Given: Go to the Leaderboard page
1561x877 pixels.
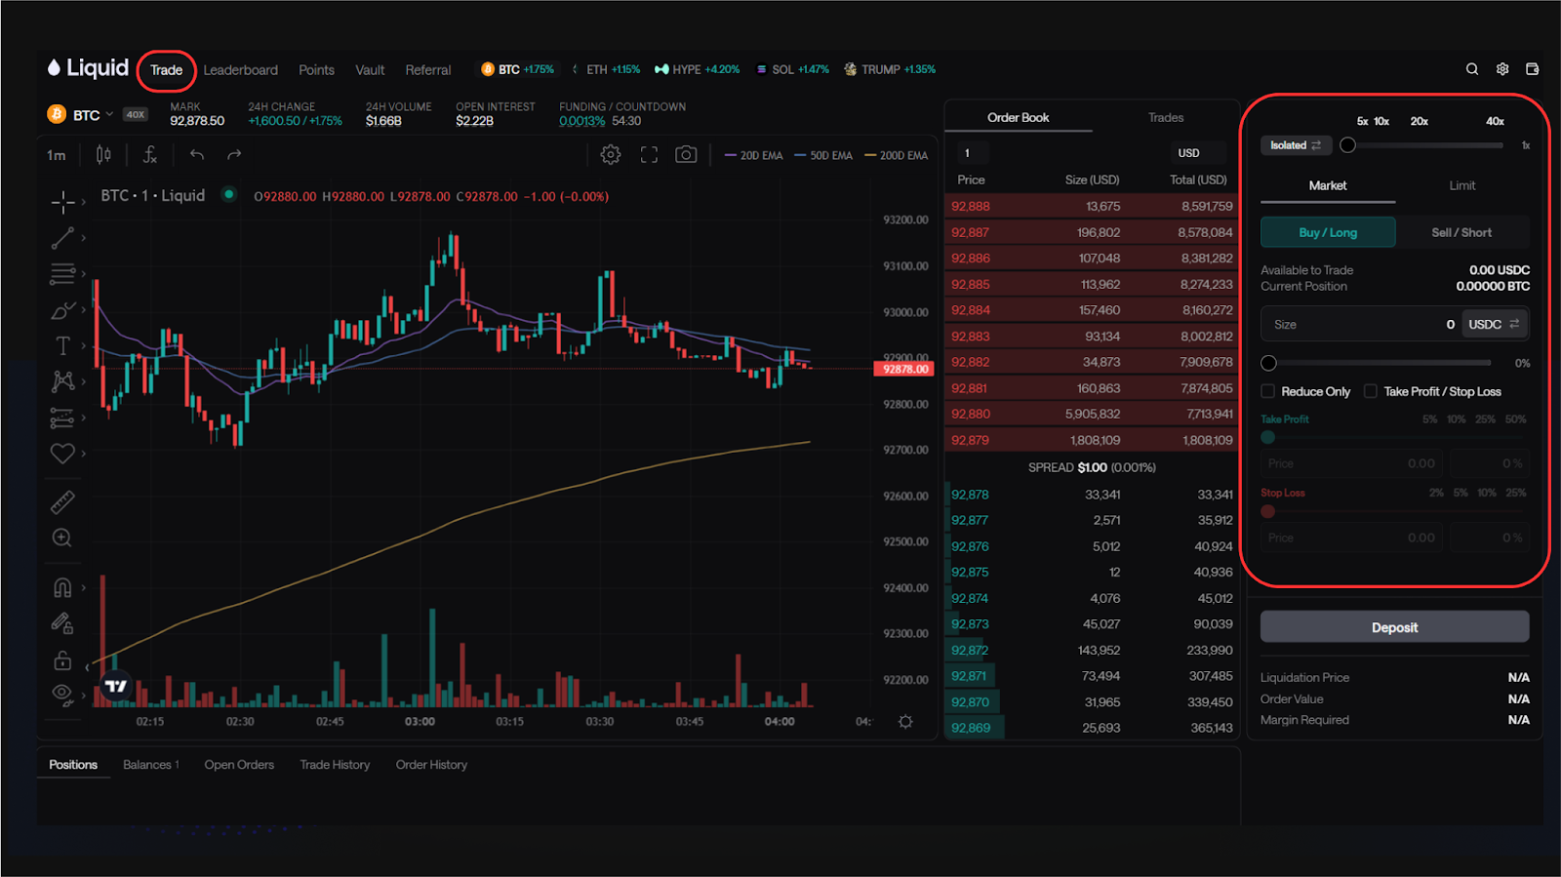Looking at the screenshot, I should pos(241,70).
